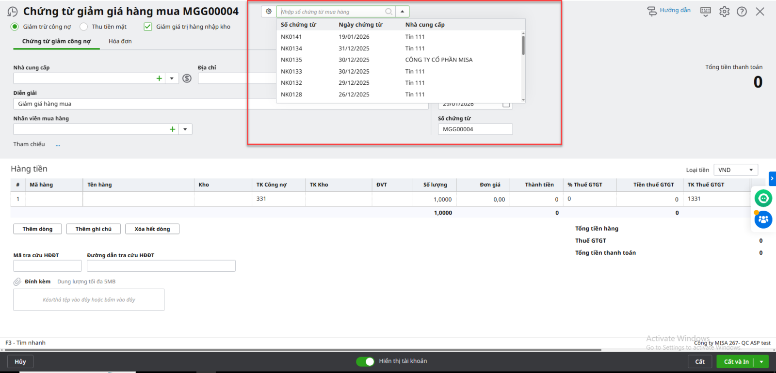Screen dimensions: 776x373
Task: Click the Hủy button
Action: (20, 362)
